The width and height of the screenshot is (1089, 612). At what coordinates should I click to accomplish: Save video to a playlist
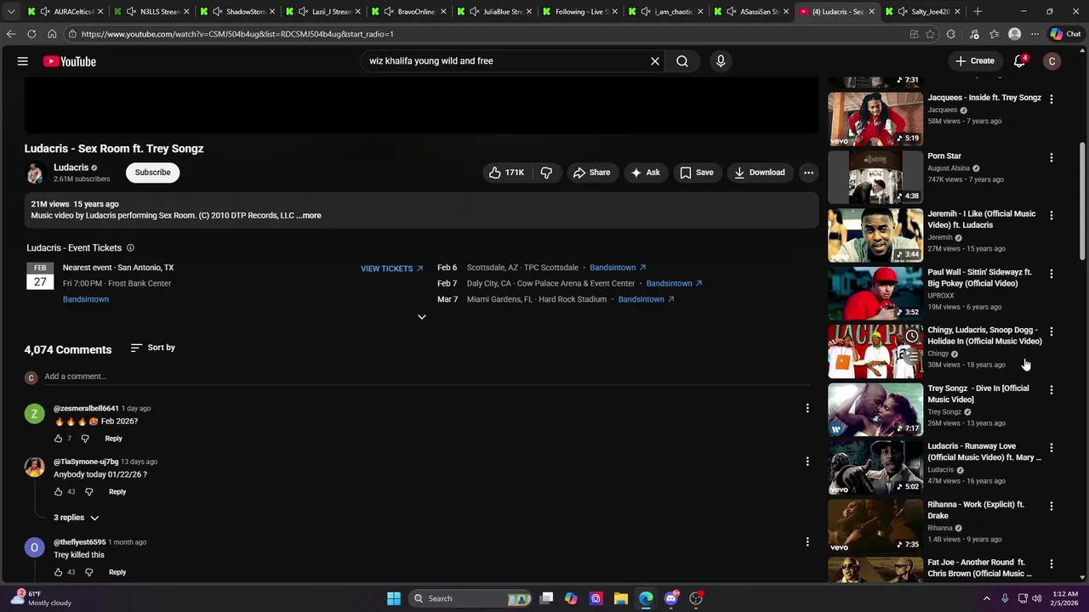(x=697, y=173)
